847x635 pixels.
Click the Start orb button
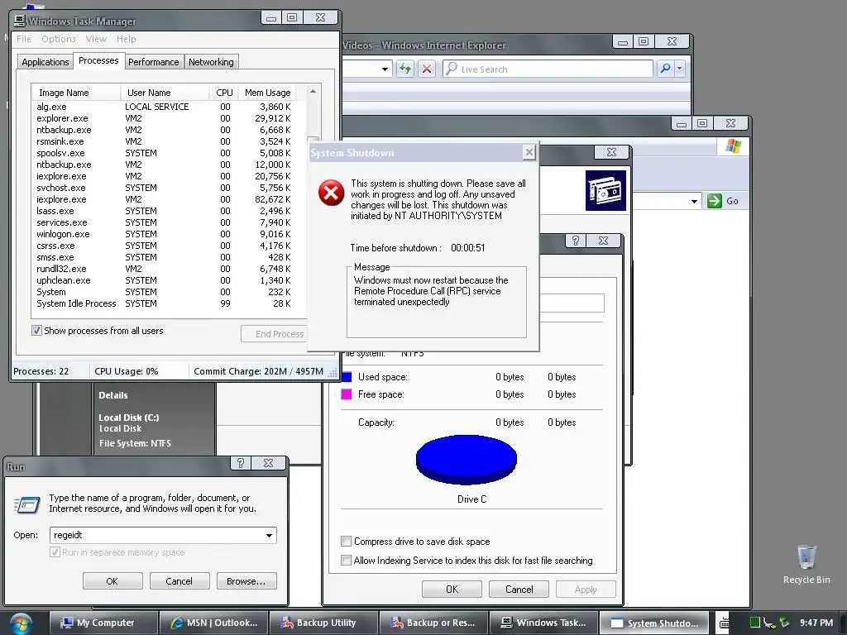click(20, 623)
